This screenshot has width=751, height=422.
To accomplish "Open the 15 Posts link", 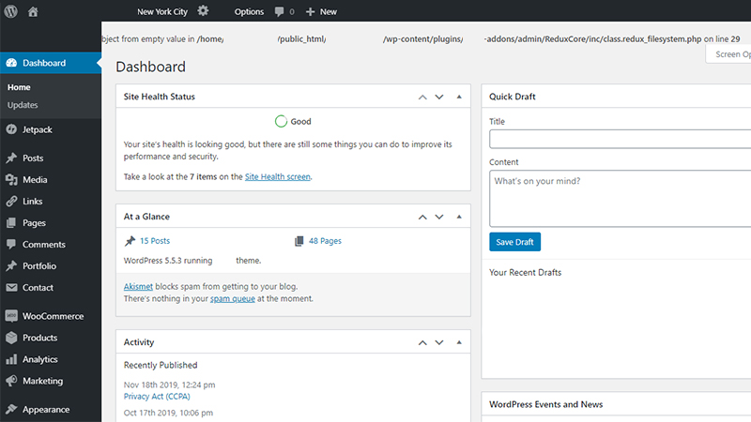I will pos(155,241).
